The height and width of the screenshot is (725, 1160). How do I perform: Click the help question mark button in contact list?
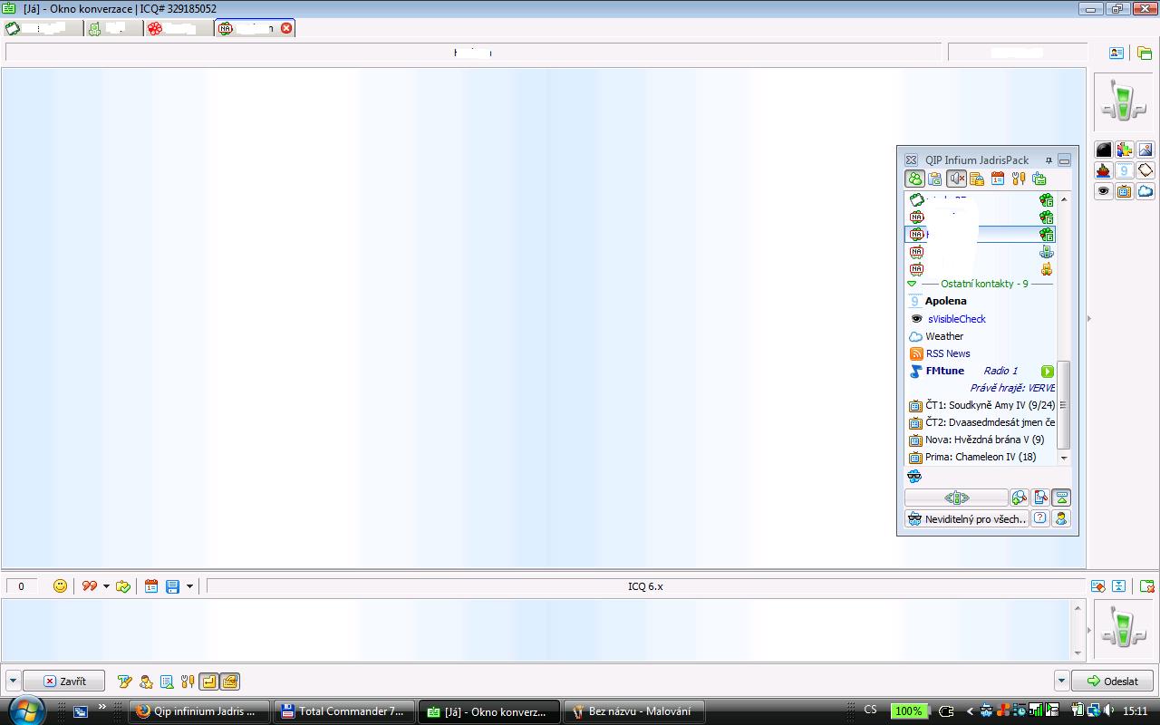(1040, 519)
